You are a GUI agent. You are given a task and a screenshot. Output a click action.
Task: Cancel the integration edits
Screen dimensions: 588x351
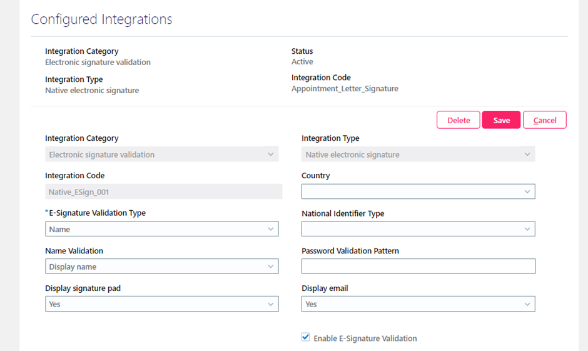[x=544, y=120]
